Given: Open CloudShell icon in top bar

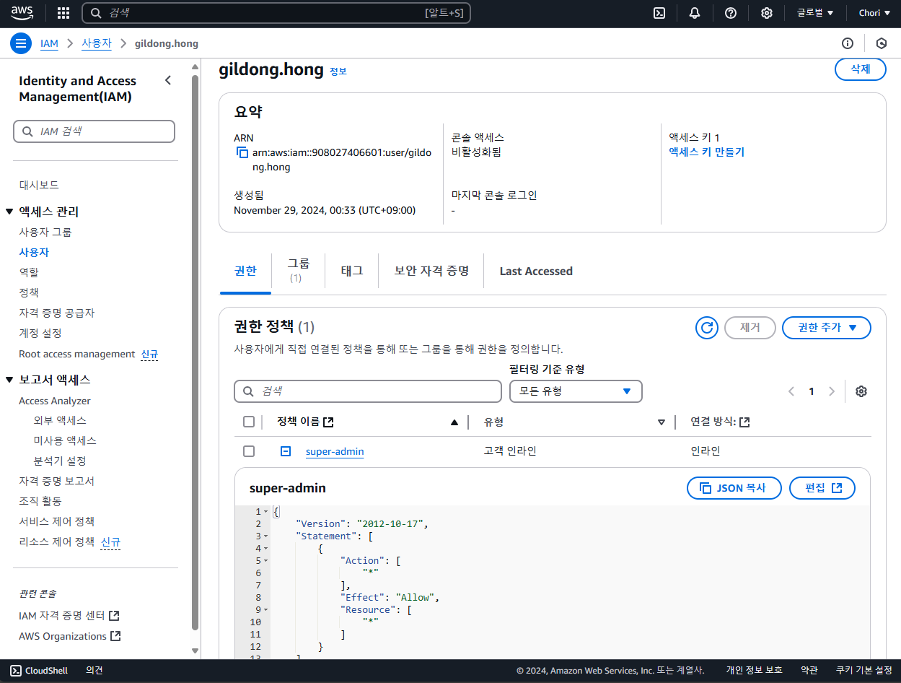Looking at the screenshot, I should tap(659, 13).
